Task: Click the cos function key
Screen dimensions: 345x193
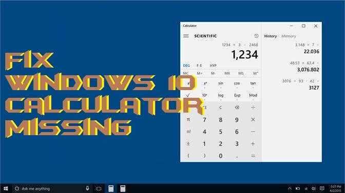Action: click(237, 83)
